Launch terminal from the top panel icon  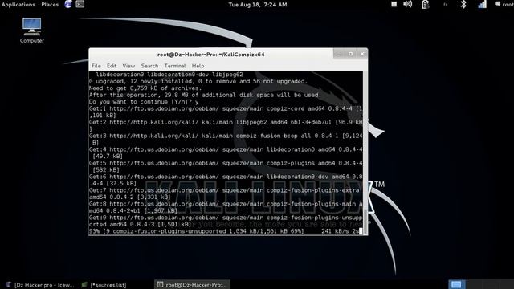(x=80, y=4)
